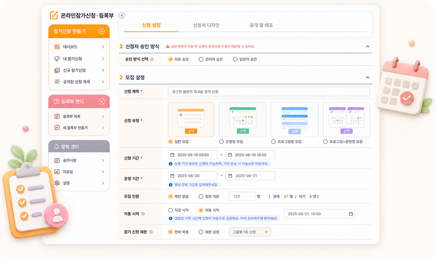The height and width of the screenshot is (261, 436).
Task: Select the 관리자 승인 radio option
Action: 201,59
